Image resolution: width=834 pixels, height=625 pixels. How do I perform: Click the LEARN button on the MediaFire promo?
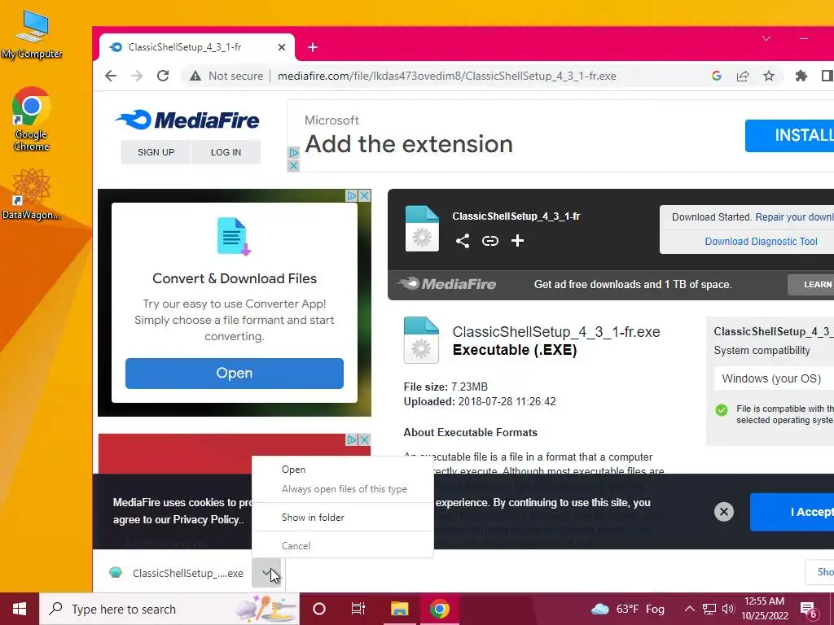point(811,285)
